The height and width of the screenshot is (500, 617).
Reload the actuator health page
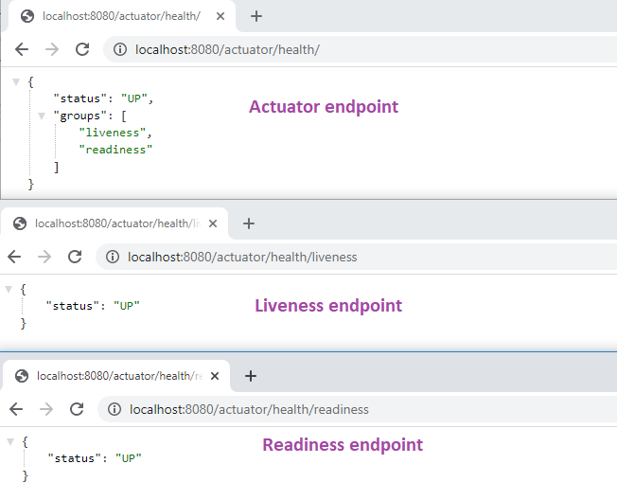[x=82, y=49]
